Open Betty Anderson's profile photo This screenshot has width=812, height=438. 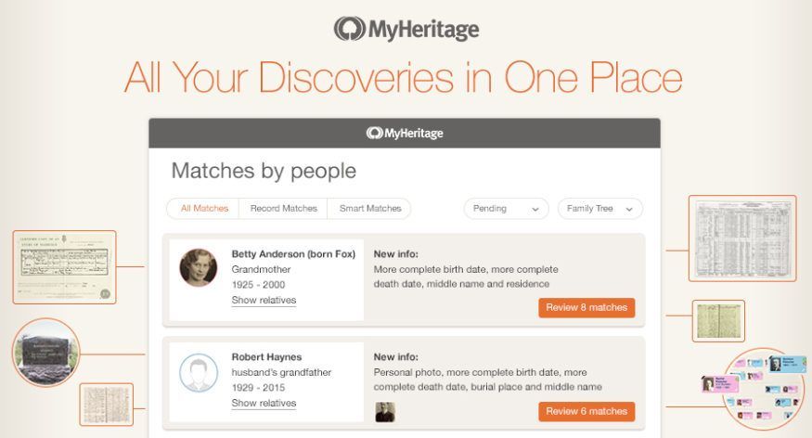[x=199, y=267]
